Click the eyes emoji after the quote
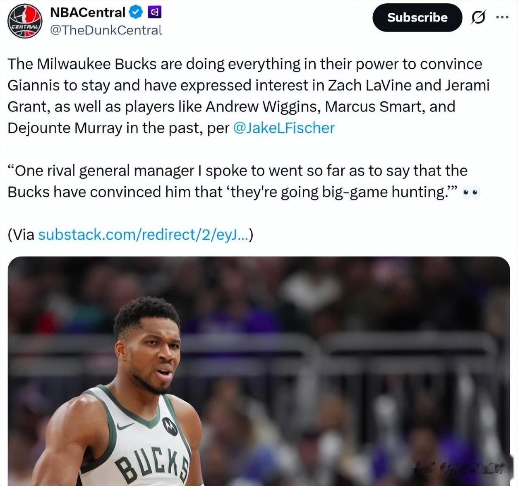Screen dimensions: 518x486 (471, 192)
